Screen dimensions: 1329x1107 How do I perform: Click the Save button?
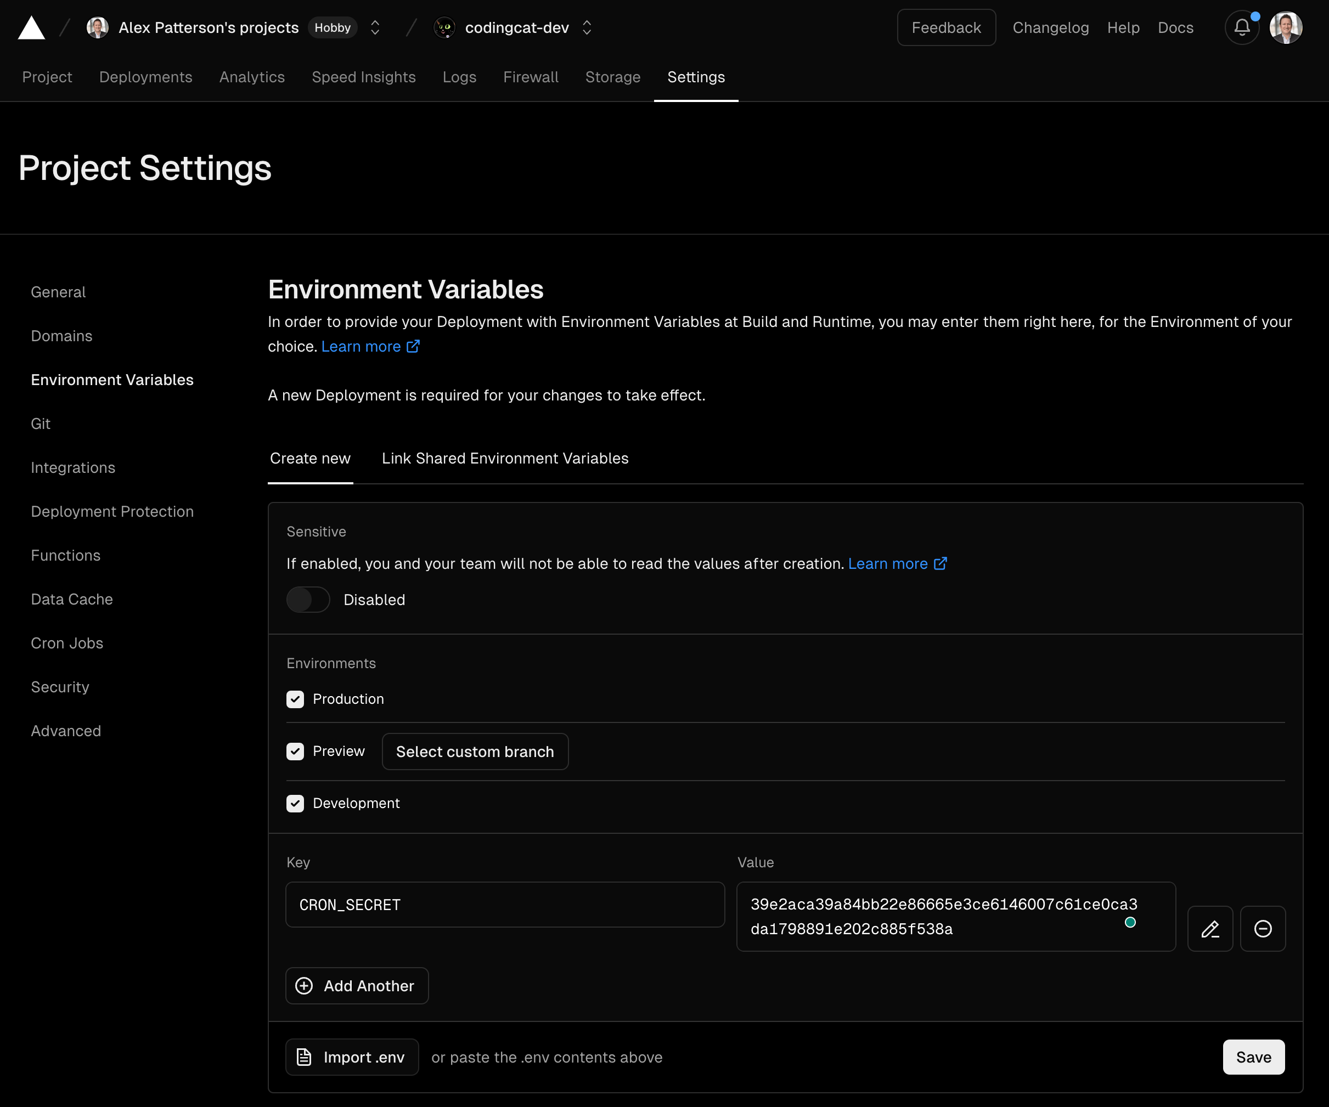point(1253,1057)
